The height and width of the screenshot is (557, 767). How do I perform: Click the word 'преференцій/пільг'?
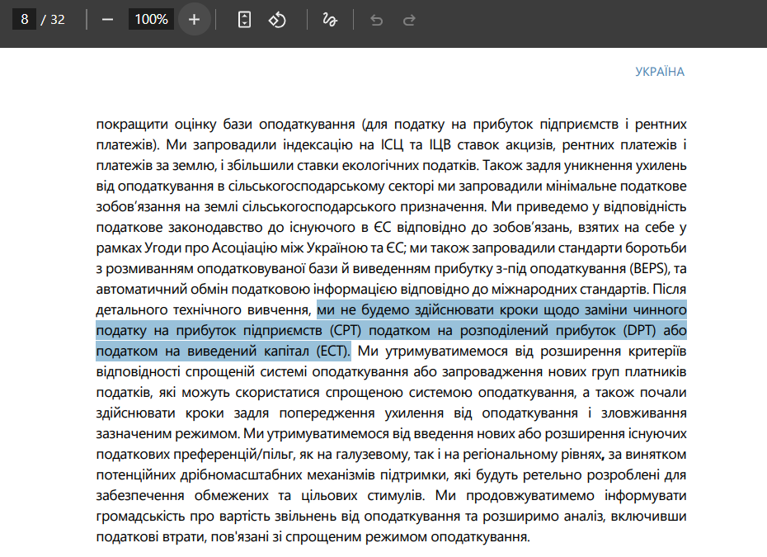click(234, 455)
